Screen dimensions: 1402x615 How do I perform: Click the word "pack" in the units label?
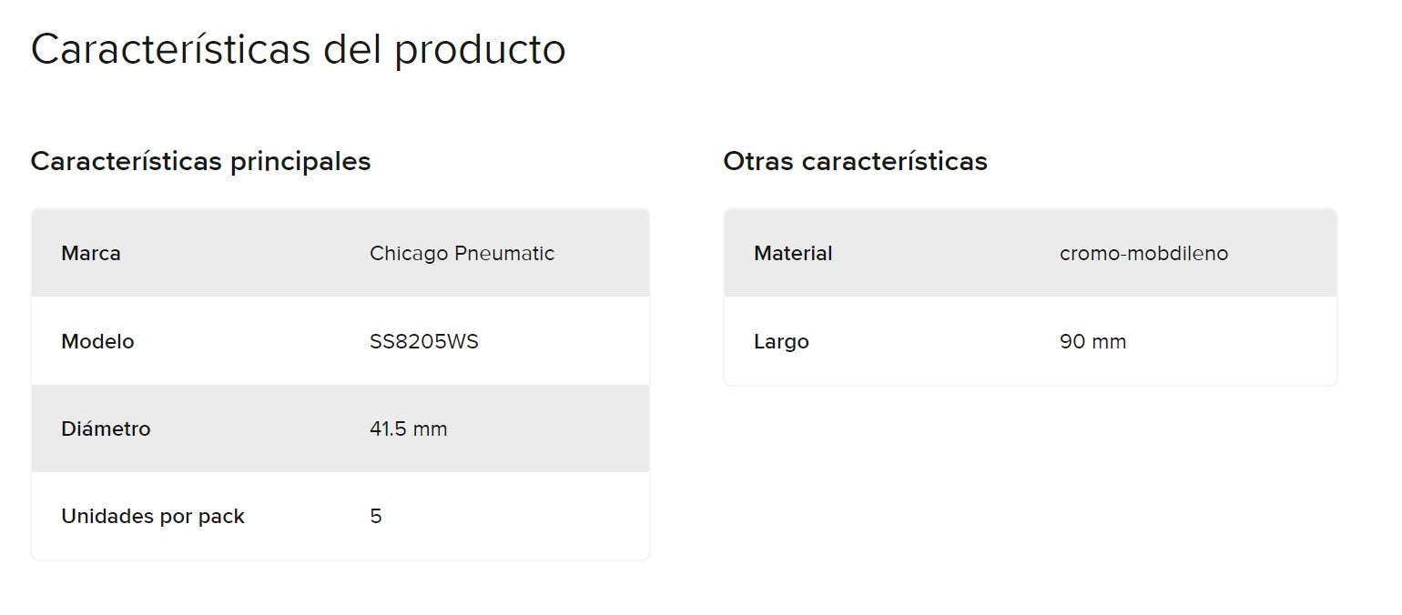click(221, 517)
